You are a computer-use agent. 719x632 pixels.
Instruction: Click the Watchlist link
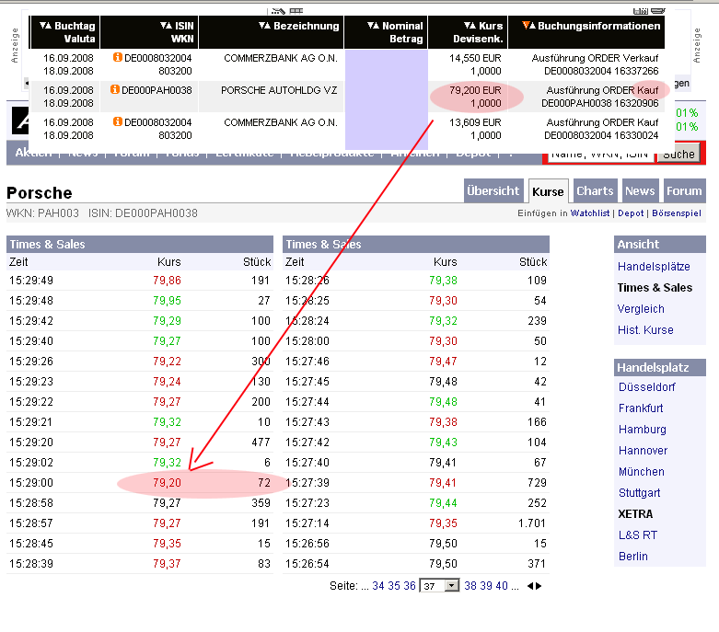point(589,213)
